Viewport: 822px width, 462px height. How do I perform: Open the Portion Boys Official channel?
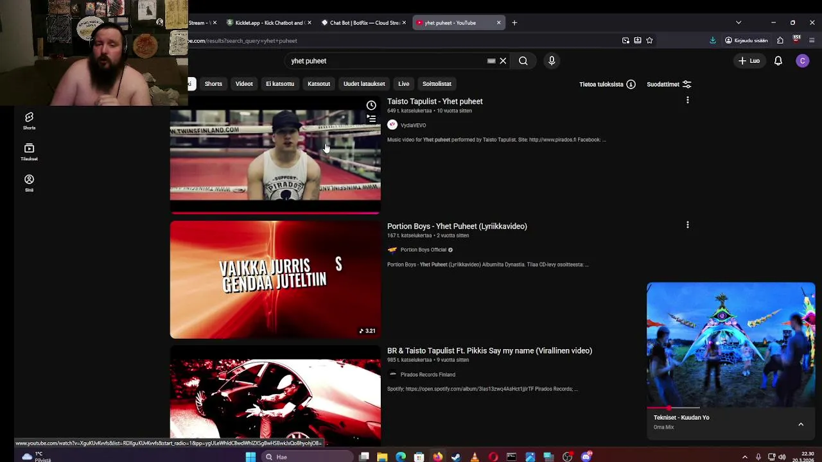(423, 250)
